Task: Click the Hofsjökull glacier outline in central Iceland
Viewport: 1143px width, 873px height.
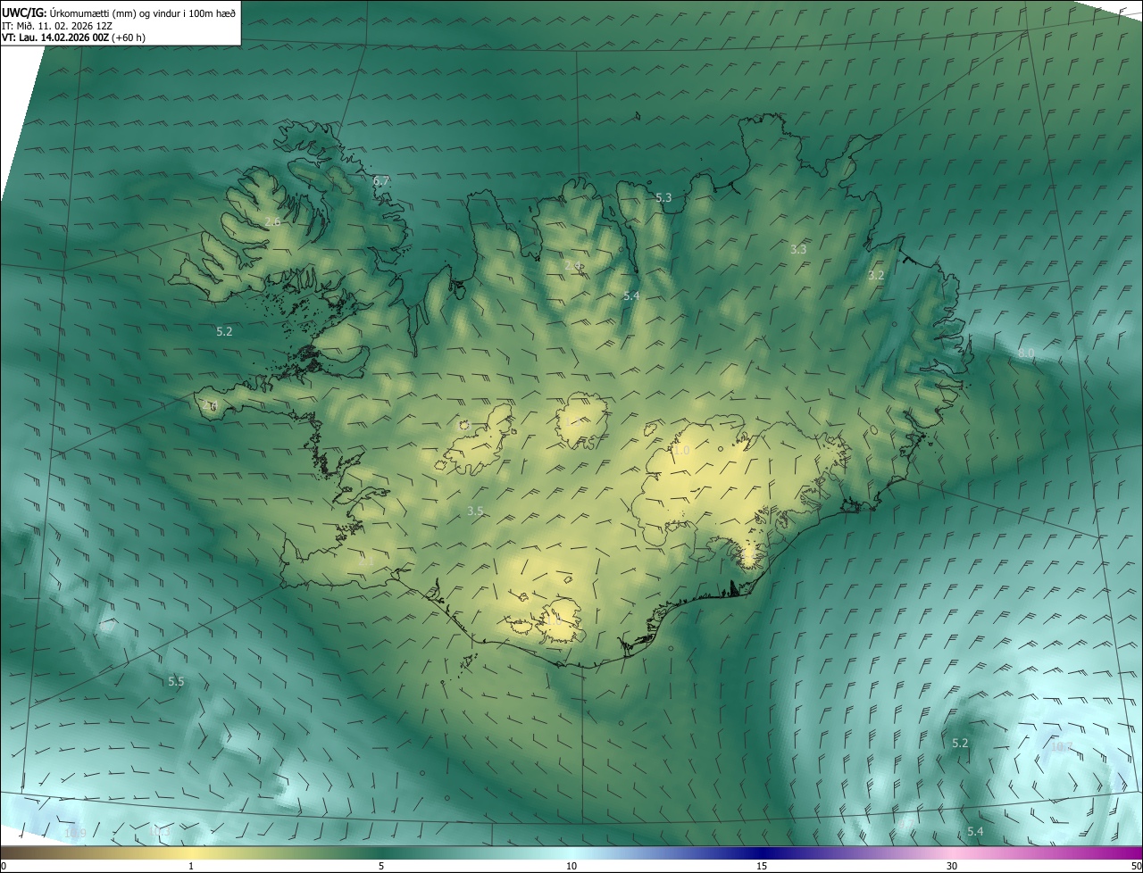Action: coord(582,420)
